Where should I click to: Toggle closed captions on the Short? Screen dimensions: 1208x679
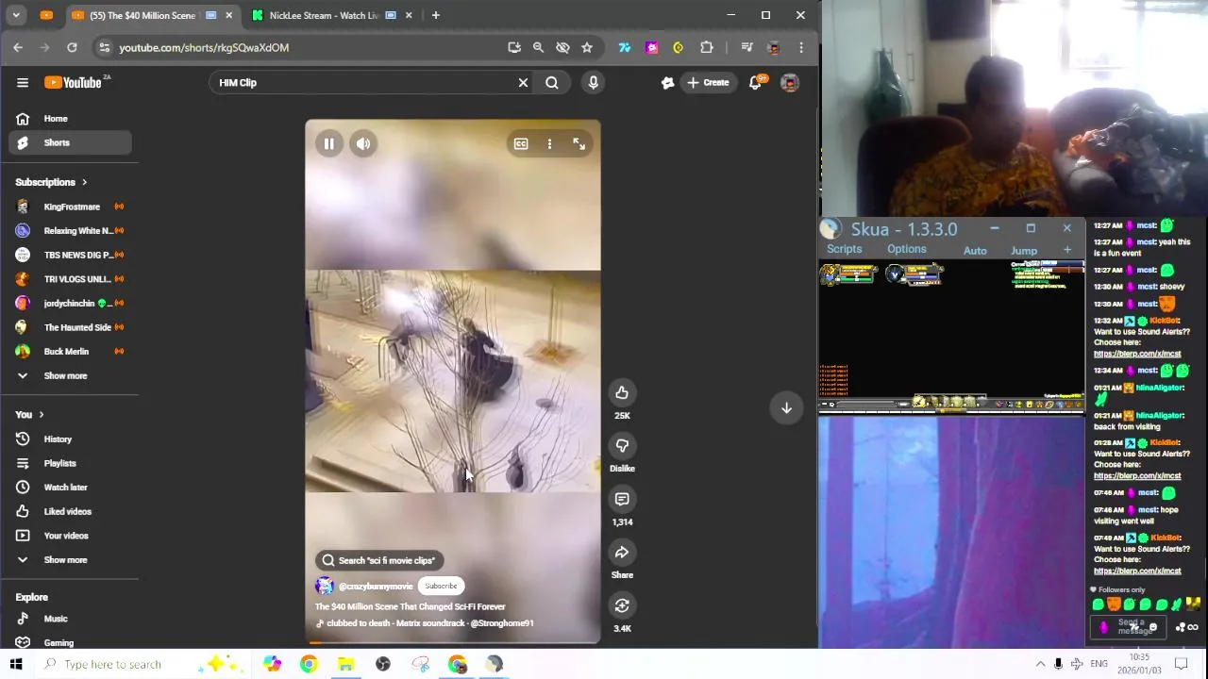(x=521, y=144)
